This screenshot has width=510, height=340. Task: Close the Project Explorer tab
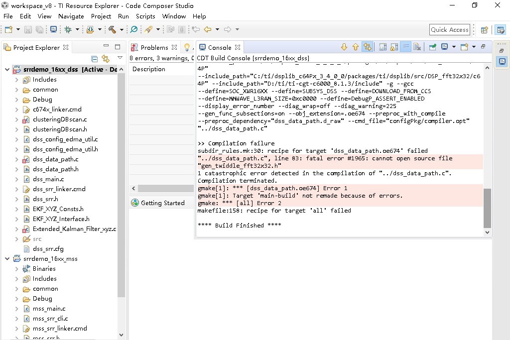pos(66,47)
